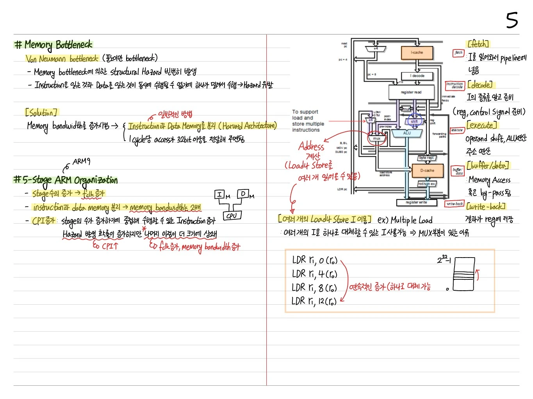Click the red-boxed 'instruction decode' stage label
Screen dimensions: 533x399
pyautogui.click(x=455, y=85)
